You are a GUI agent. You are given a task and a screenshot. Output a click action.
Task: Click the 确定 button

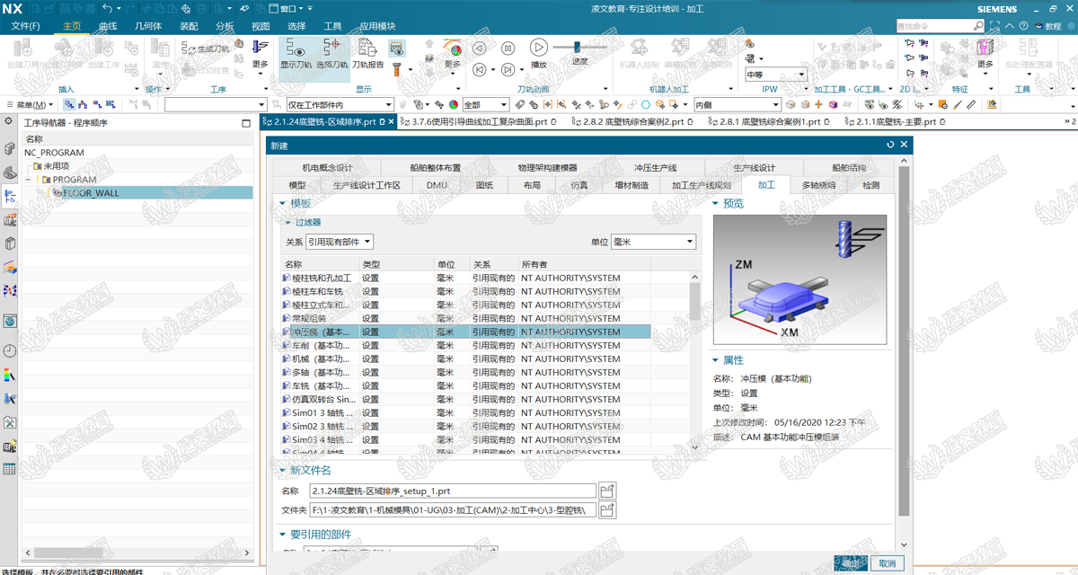click(850, 563)
